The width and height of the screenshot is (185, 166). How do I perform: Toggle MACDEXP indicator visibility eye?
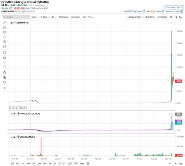14,114
